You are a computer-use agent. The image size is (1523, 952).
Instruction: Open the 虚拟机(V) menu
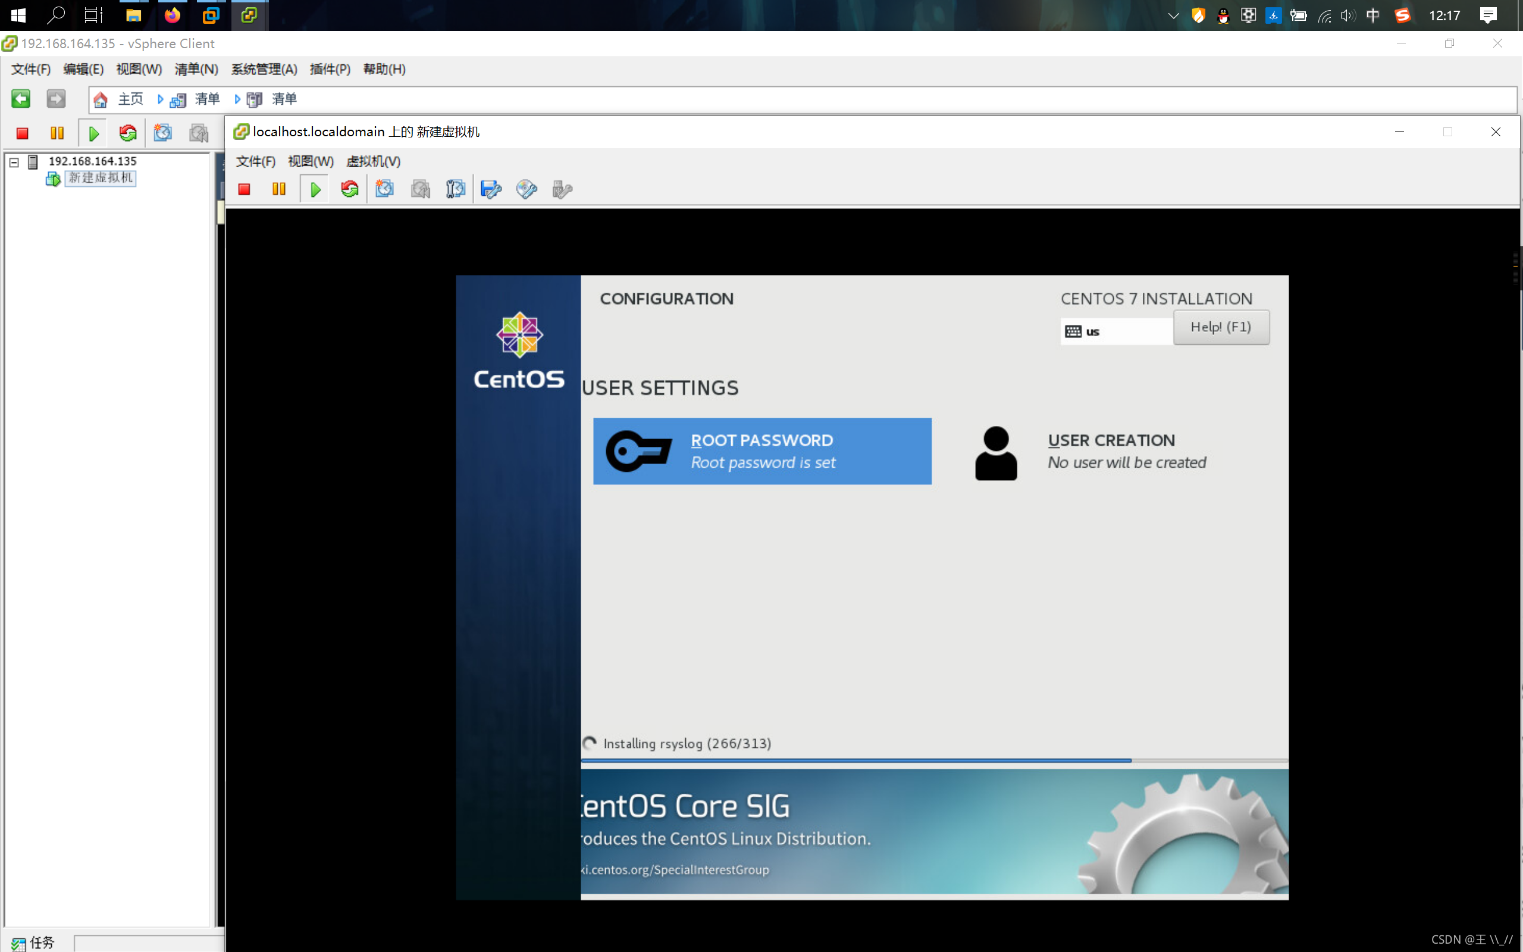(373, 162)
